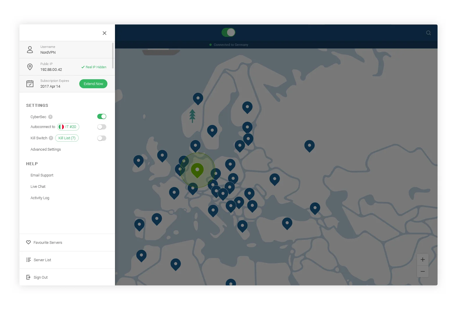The width and height of the screenshot is (457, 310).
Task: Zoom in the map with plus button
Action: pyautogui.click(x=423, y=259)
